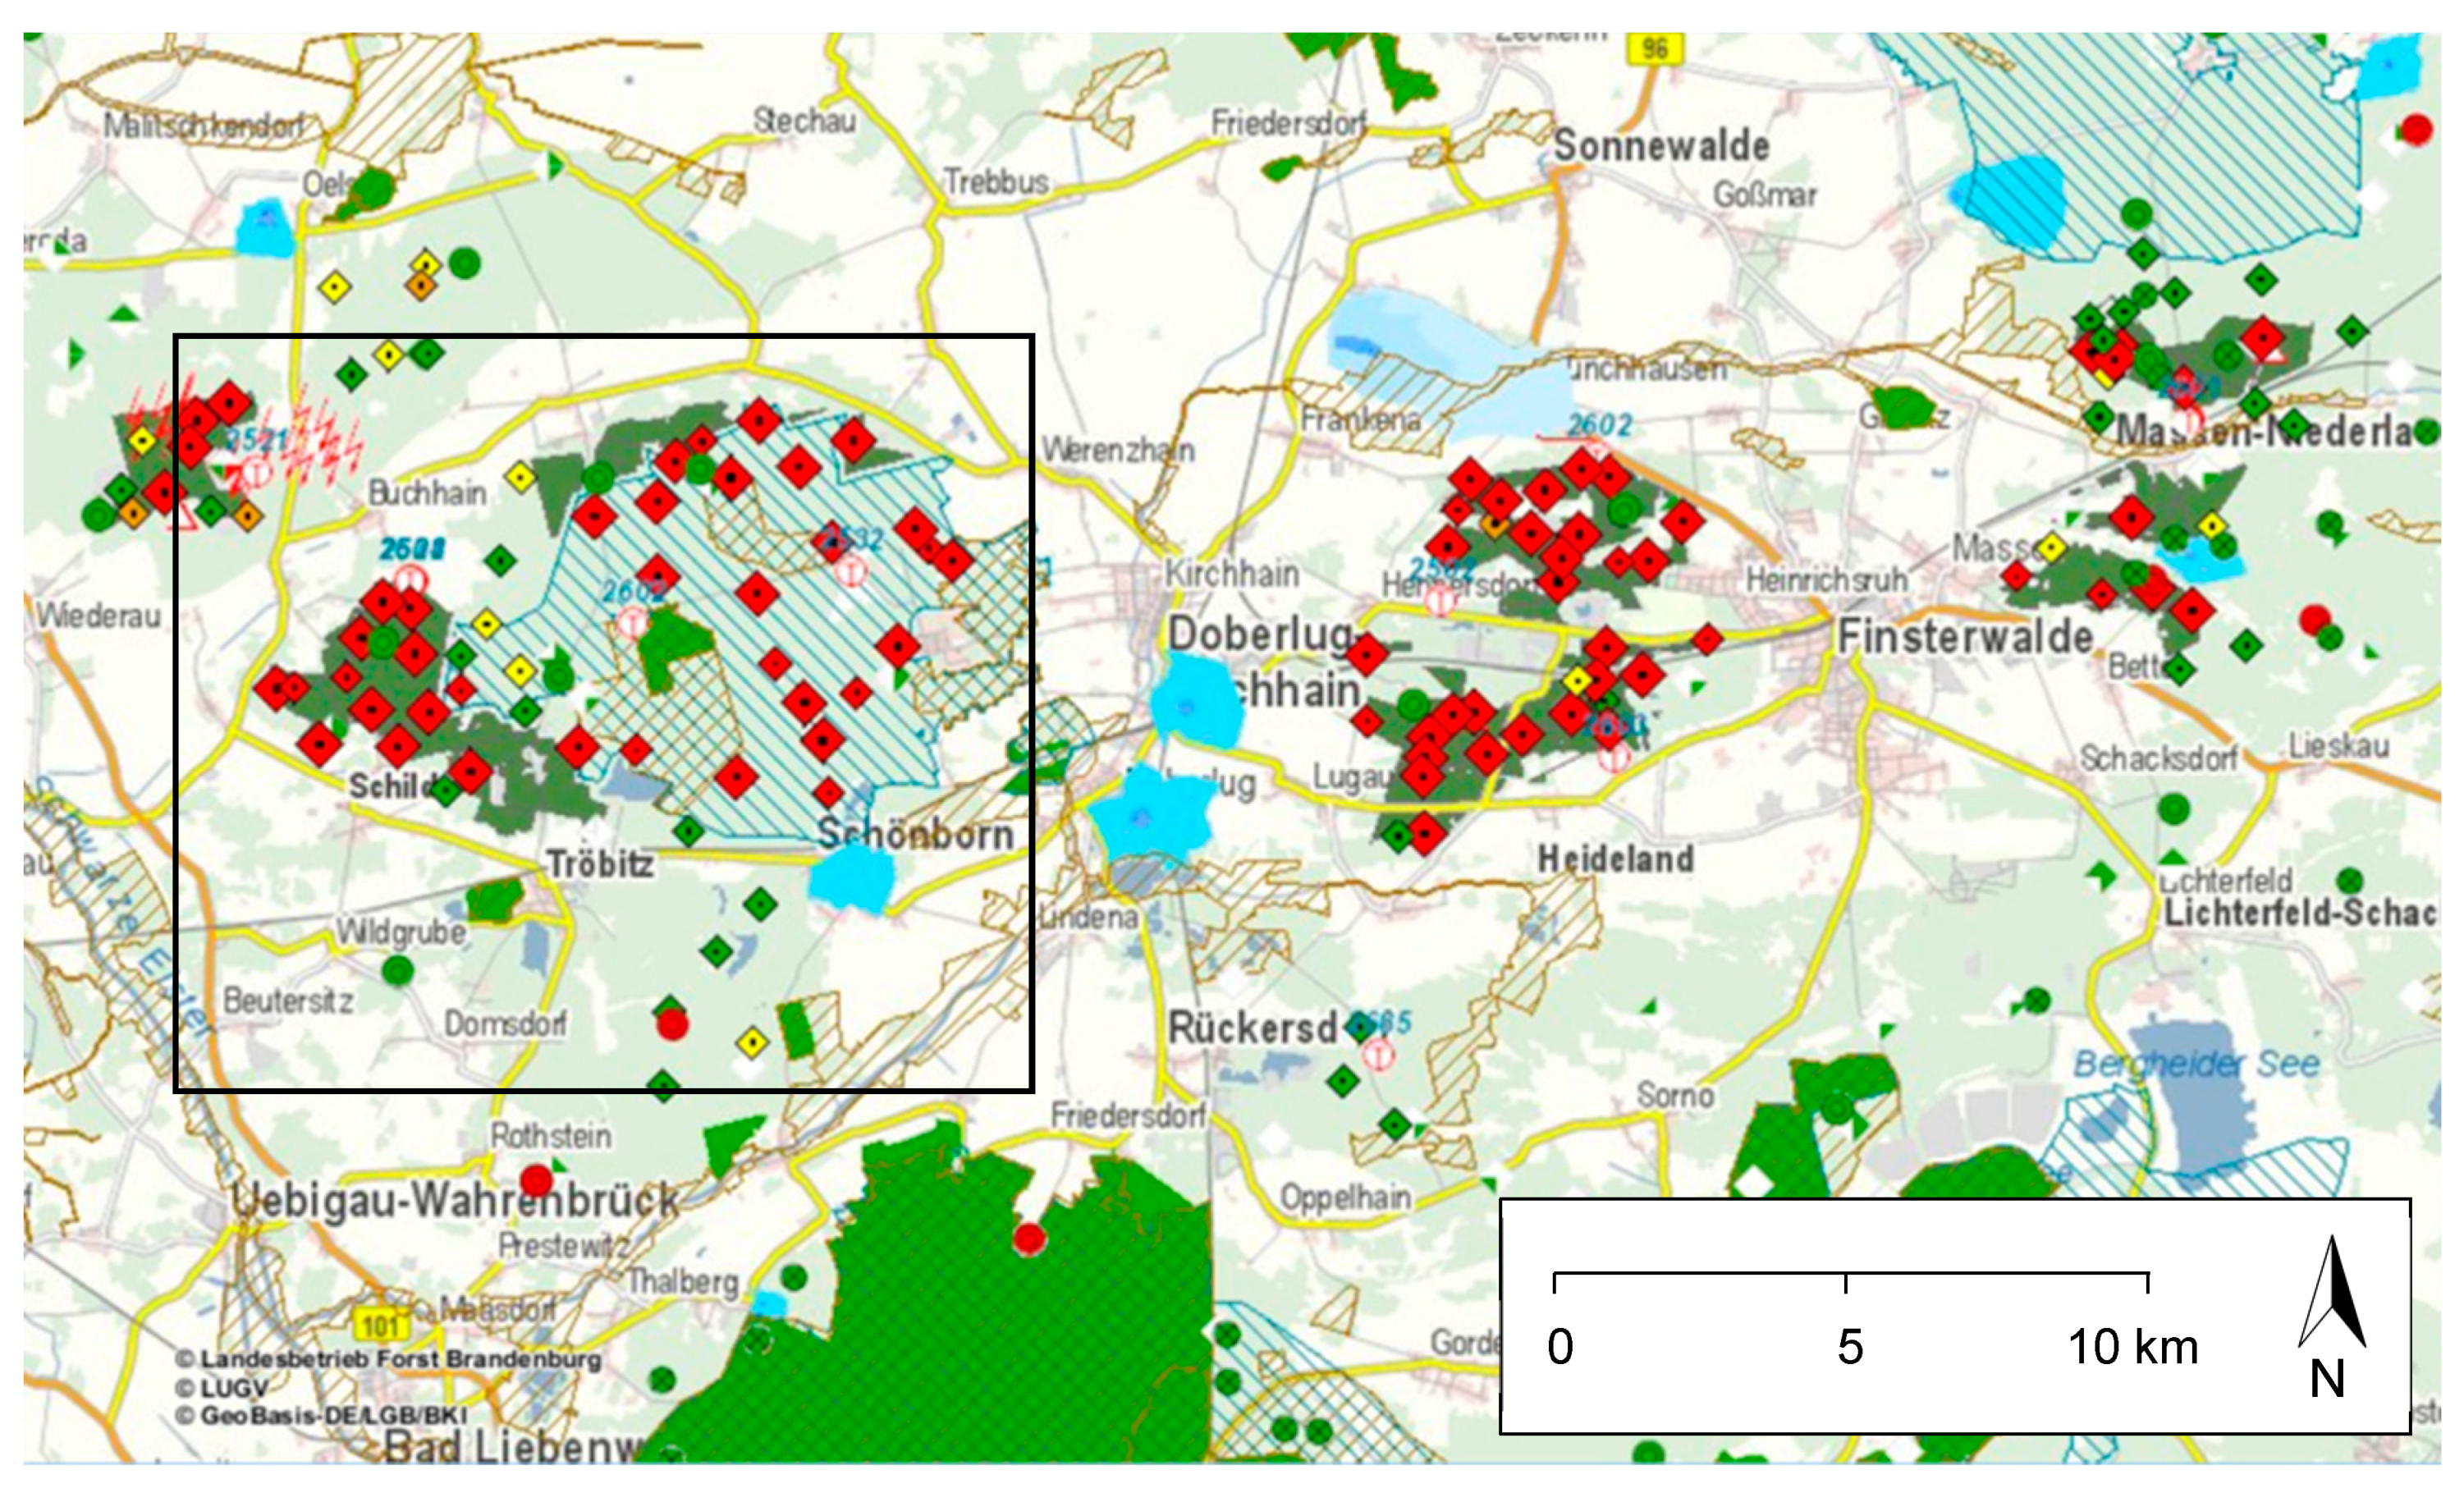Click the red circle in top-right corner

click(x=2416, y=129)
